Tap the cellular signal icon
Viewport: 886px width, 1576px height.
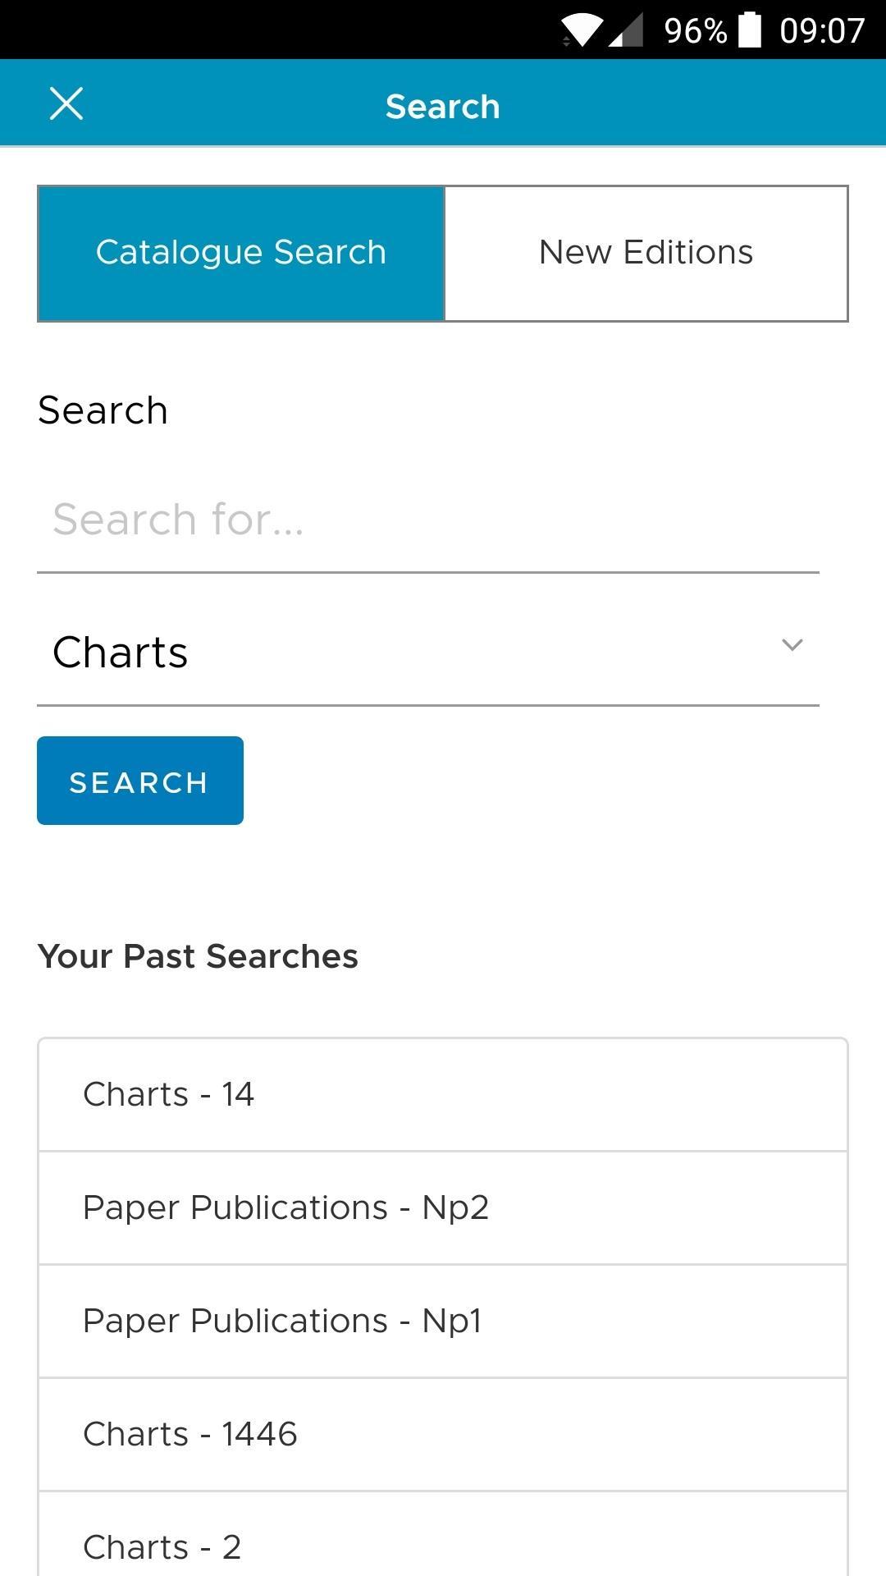click(626, 31)
